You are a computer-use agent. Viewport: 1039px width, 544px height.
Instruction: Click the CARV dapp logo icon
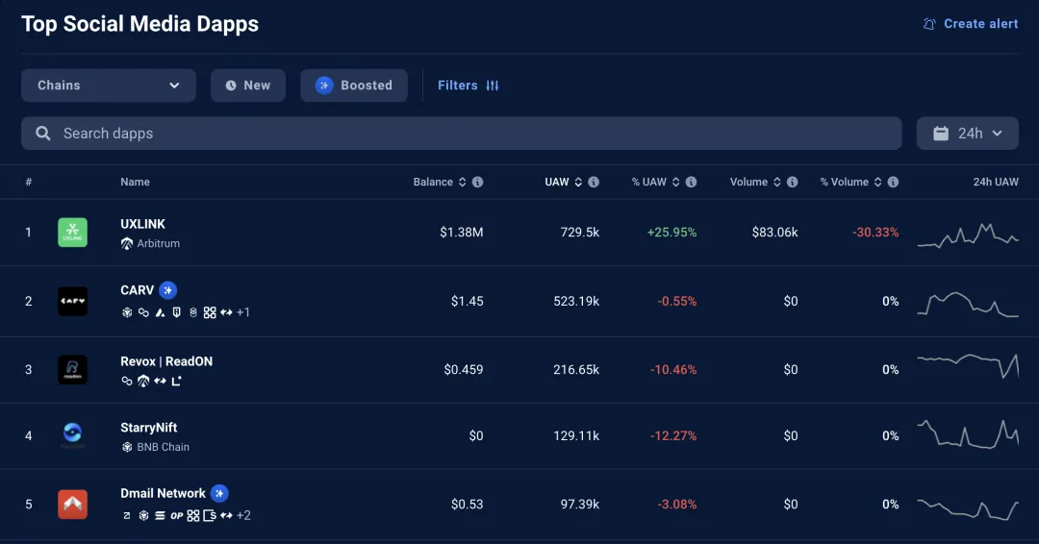point(72,301)
